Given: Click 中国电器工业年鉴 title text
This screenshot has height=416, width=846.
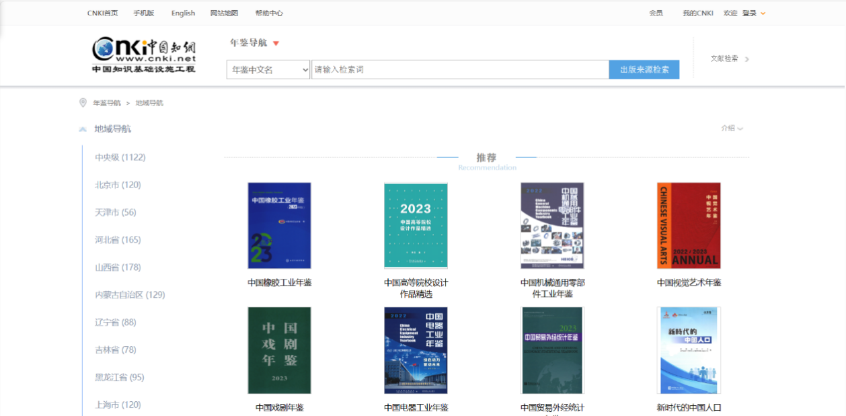Looking at the screenshot, I should [x=416, y=408].
